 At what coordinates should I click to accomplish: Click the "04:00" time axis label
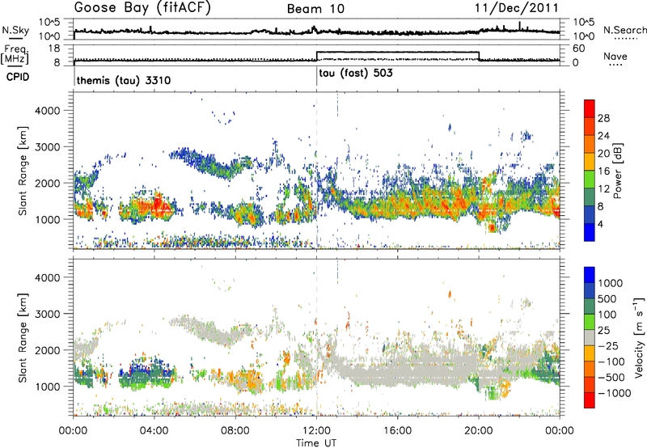[x=154, y=431]
